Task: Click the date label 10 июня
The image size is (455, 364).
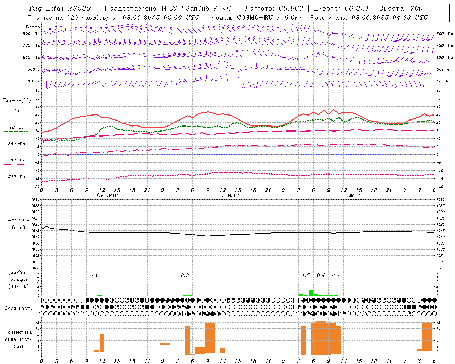Action: 229,196
